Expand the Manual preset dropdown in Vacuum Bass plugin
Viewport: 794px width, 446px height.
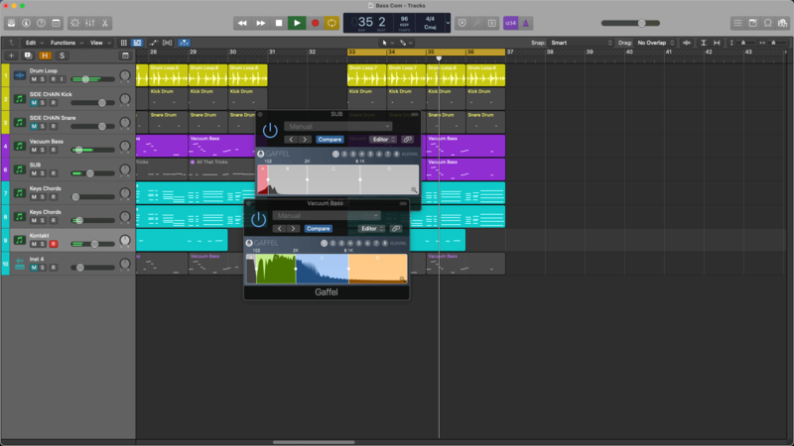(x=328, y=215)
